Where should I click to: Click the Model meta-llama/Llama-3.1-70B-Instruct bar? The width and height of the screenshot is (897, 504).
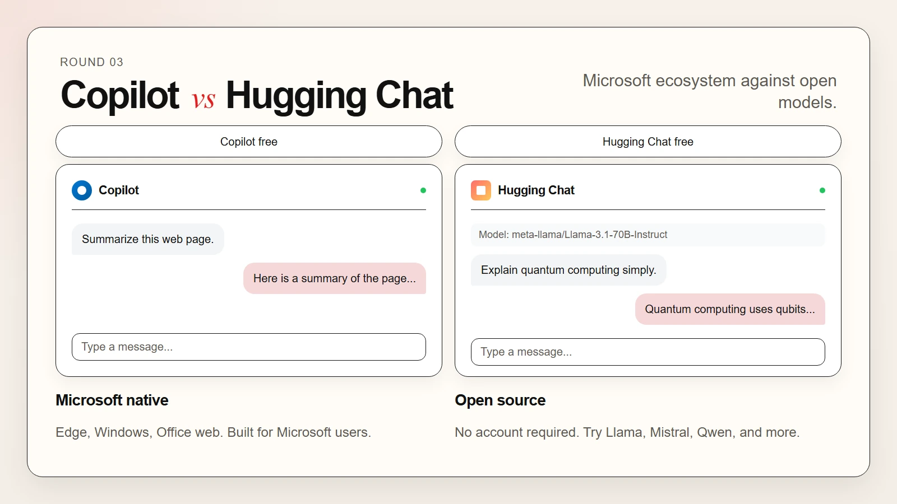pyautogui.click(x=648, y=235)
